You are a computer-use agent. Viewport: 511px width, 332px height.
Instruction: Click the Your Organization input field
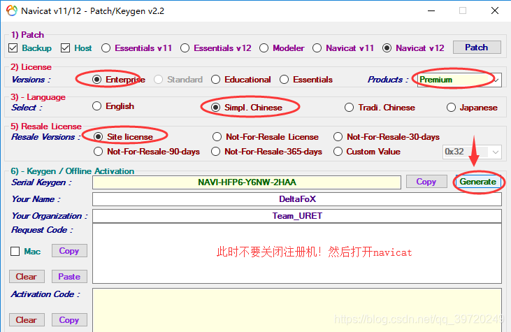click(297, 216)
